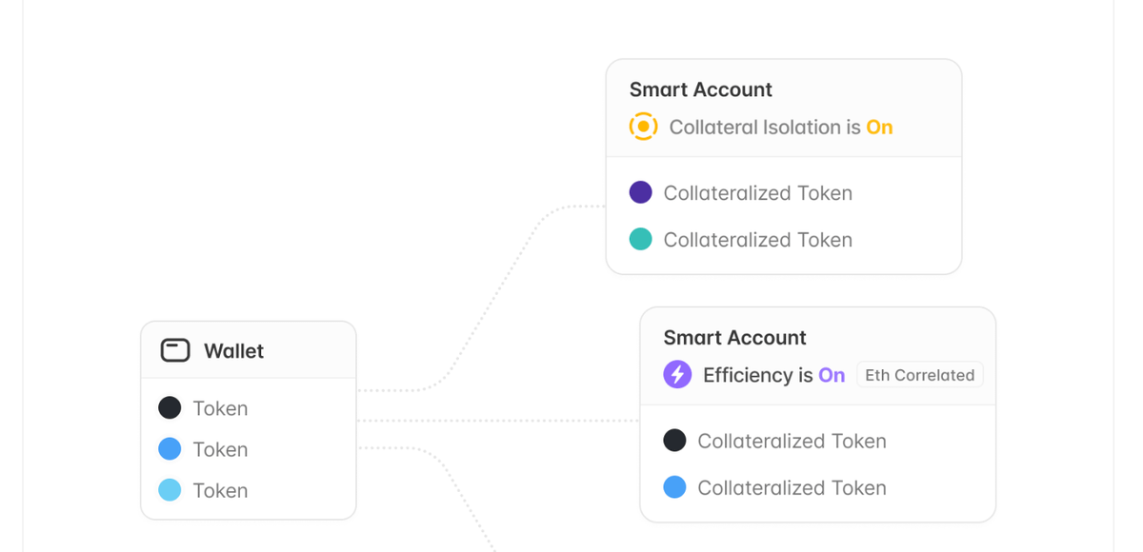Click the blue collateralized token dot
The image size is (1143, 552).
pos(674,487)
